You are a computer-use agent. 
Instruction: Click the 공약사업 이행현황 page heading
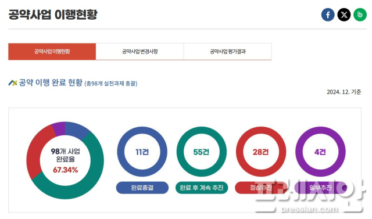point(53,15)
